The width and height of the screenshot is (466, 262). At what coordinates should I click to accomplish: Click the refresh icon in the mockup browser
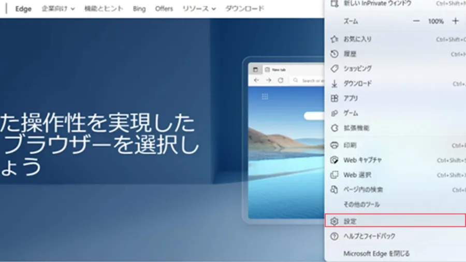pyautogui.click(x=281, y=80)
